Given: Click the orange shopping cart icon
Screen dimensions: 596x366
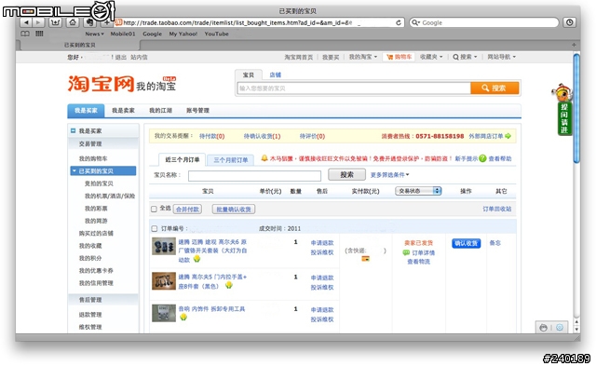Looking at the screenshot, I should (389, 57).
